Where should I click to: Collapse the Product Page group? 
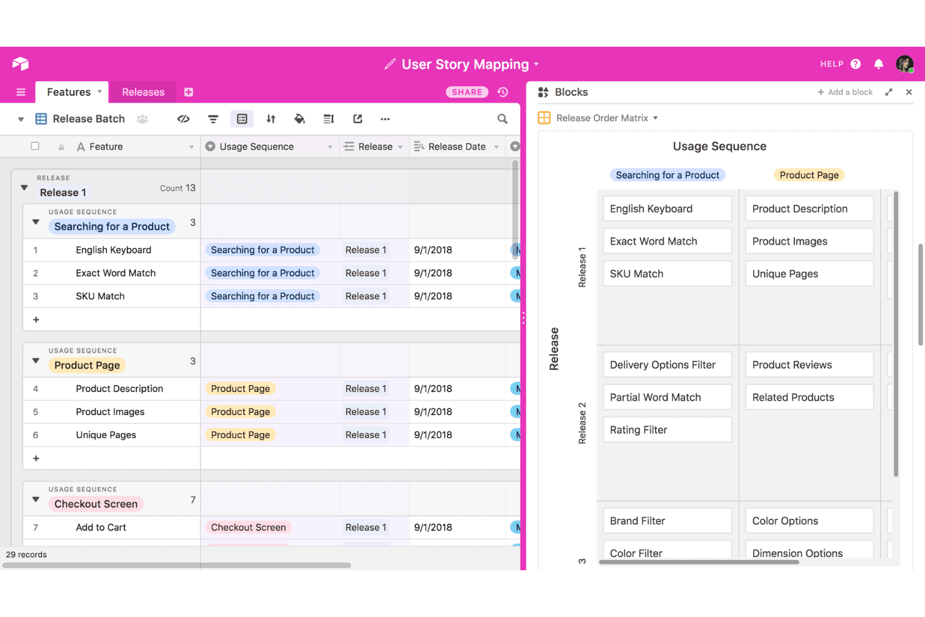[x=36, y=361]
